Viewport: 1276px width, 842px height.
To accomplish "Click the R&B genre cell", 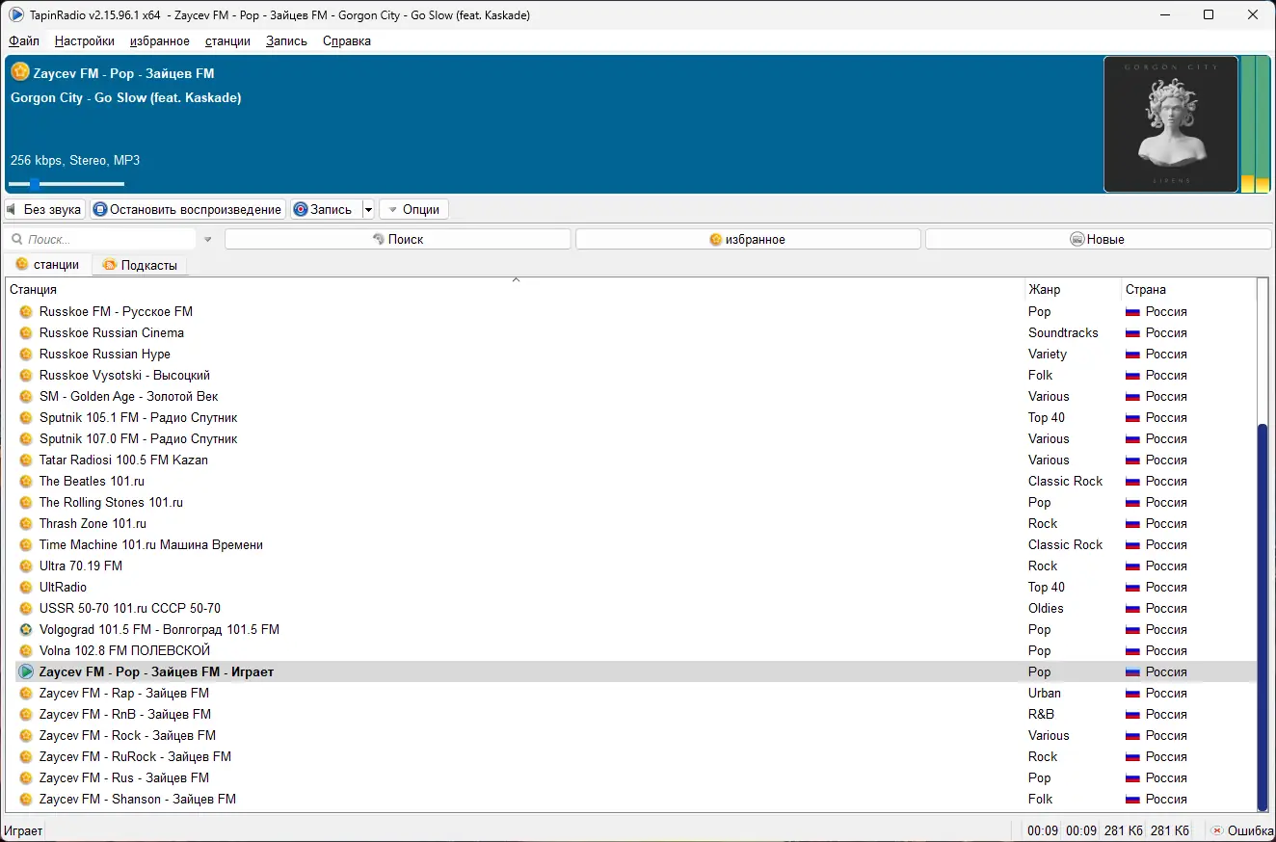I will click(x=1041, y=715).
